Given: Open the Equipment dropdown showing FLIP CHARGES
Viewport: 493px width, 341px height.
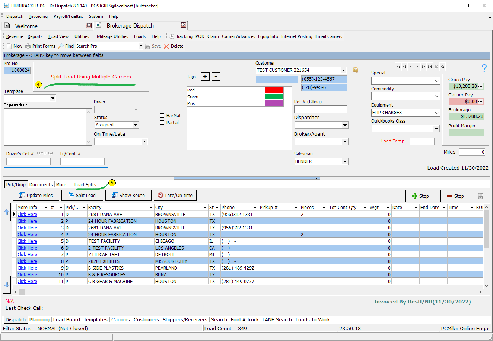Looking at the screenshot, I should pyautogui.click(x=437, y=113).
